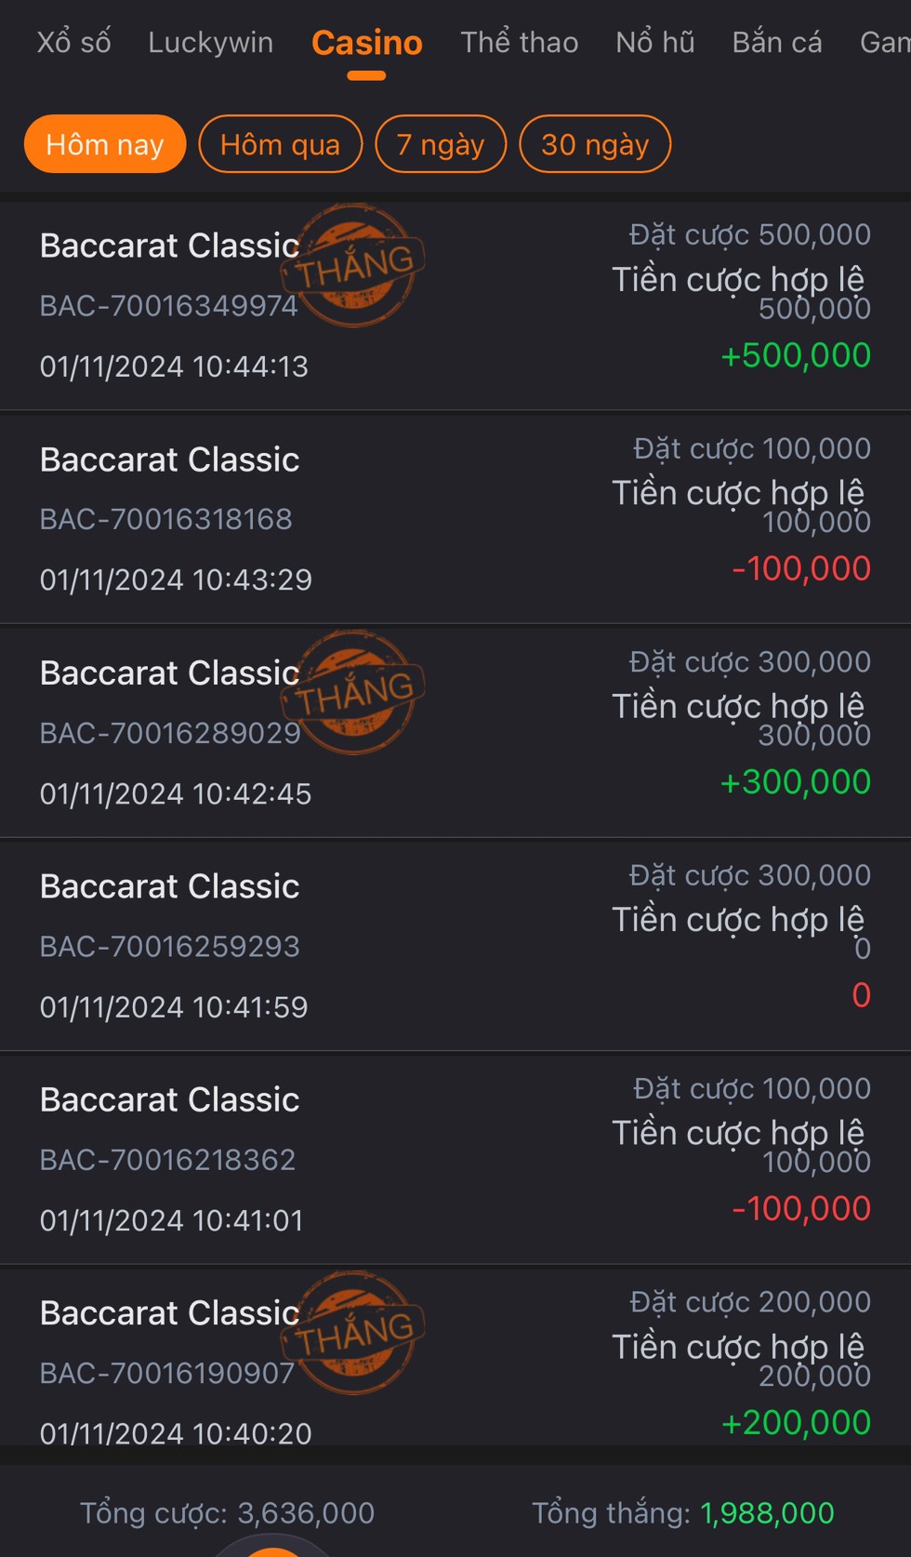Screen dimensions: 911x1557
Task: Select the Casino tab
Action: (x=366, y=43)
